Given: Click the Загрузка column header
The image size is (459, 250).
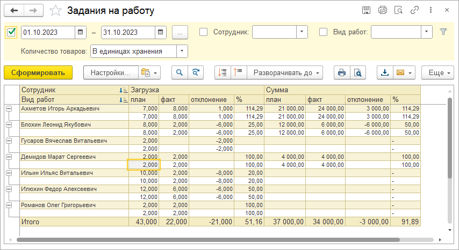Looking at the screenshot, I should click(x=196, y=90).
